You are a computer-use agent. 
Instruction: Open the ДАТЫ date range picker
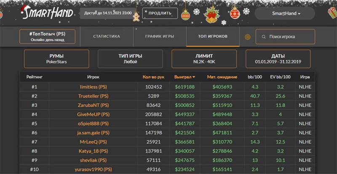(x=278, y=59)
